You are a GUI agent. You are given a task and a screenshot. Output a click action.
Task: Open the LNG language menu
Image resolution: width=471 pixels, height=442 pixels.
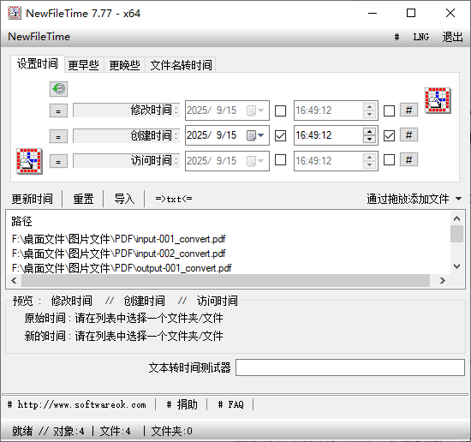pos(420,37)
